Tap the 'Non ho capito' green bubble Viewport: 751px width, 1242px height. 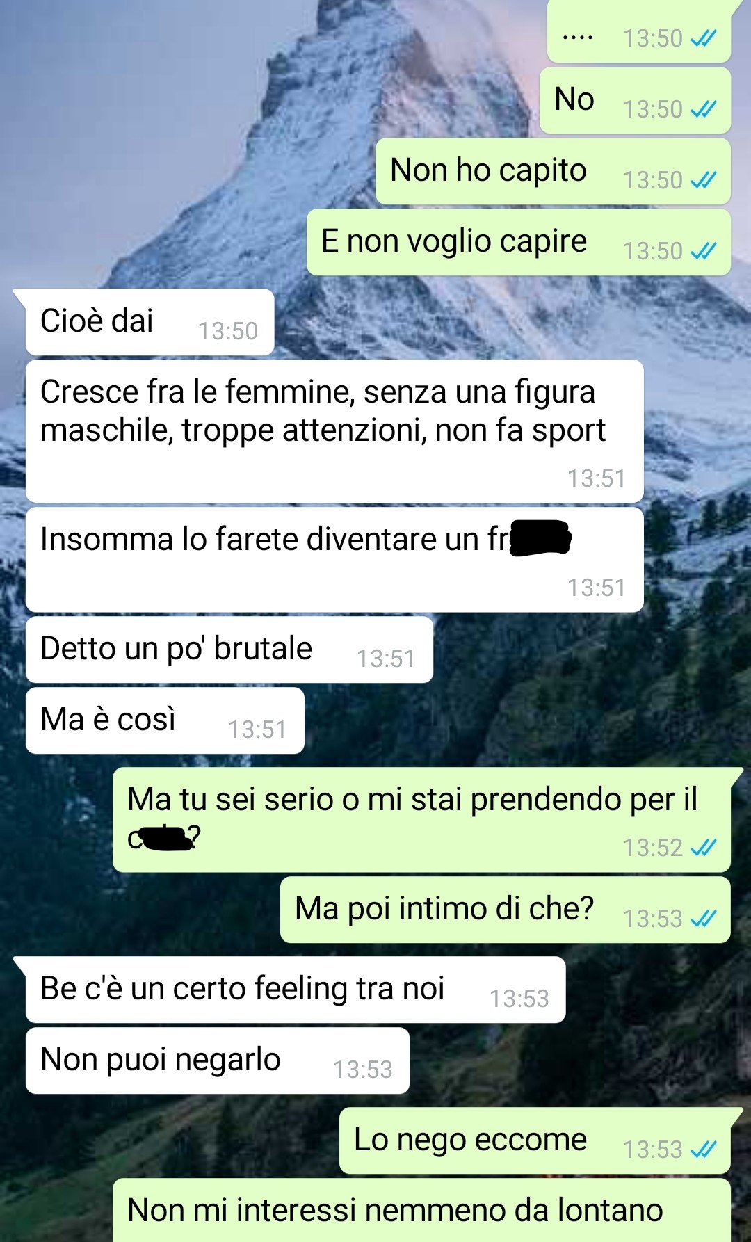[x=554, y=171]
